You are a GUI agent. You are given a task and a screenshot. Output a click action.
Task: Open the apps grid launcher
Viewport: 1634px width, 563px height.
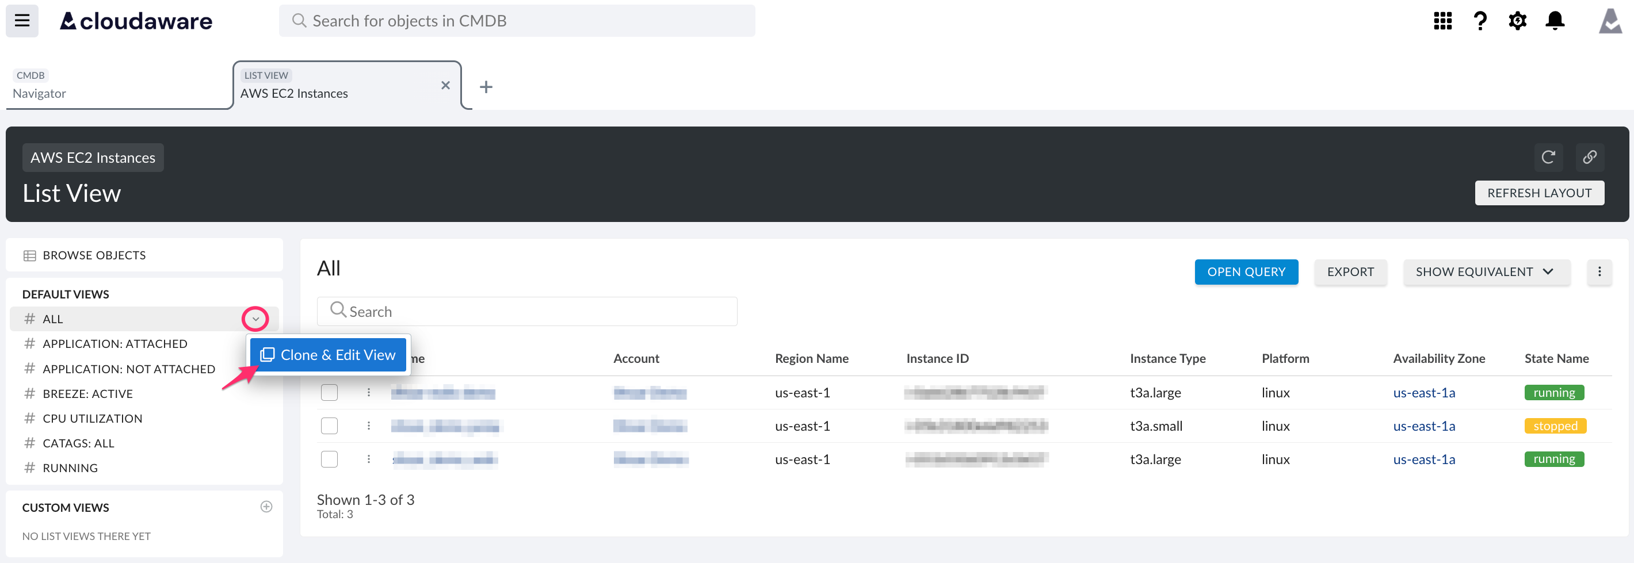[x=1442, y=20]
